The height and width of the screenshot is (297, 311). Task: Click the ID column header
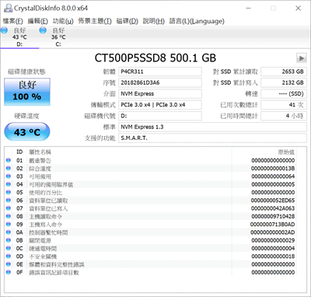point(19,152)
